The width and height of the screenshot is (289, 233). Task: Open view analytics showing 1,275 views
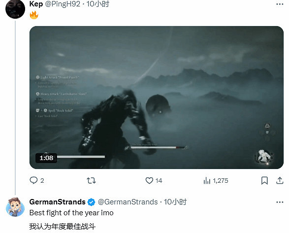tap(216, 181)
